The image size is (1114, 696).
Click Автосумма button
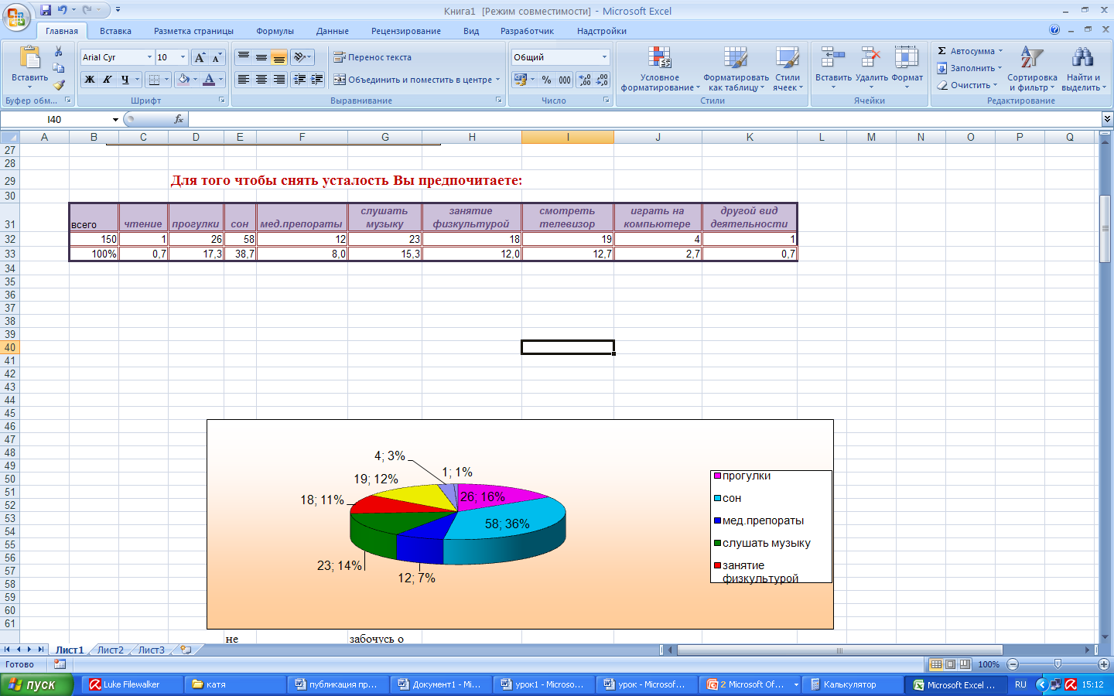tap(969, 51)
